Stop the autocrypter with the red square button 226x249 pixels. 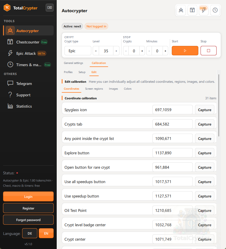pos(209,51)
